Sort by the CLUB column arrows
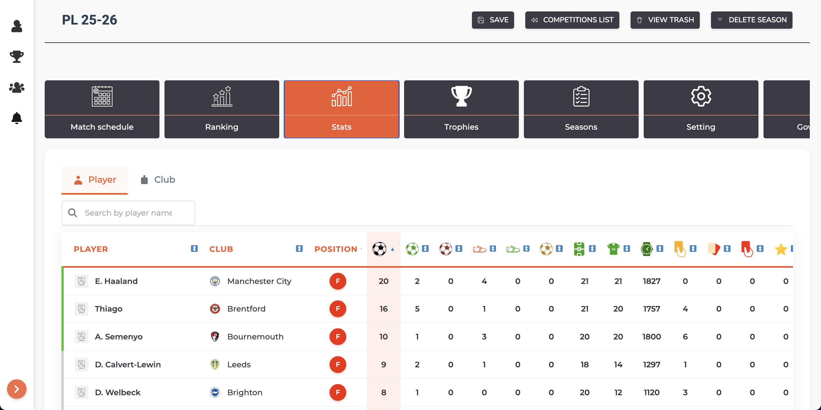Image resolution: width=821 pixels, height=410 pixels. [299, 249]
